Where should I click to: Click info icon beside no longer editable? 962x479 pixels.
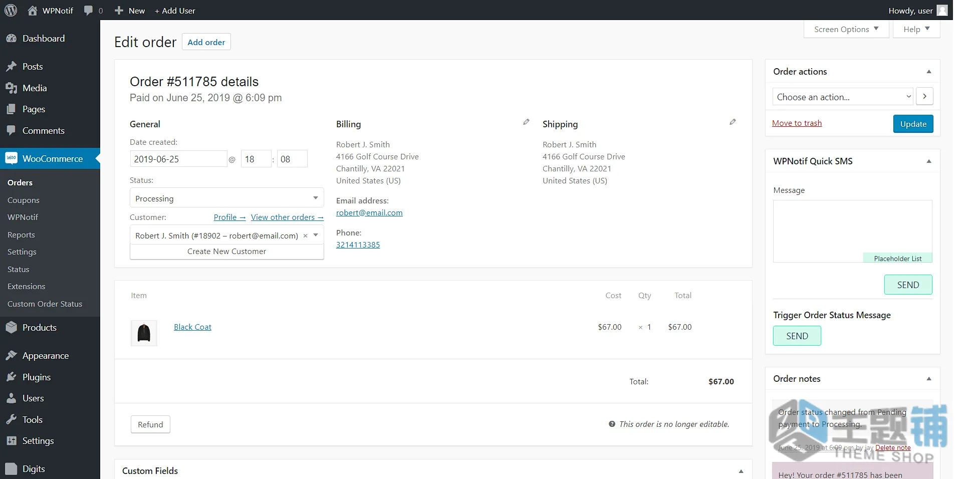tap(612, 424)
